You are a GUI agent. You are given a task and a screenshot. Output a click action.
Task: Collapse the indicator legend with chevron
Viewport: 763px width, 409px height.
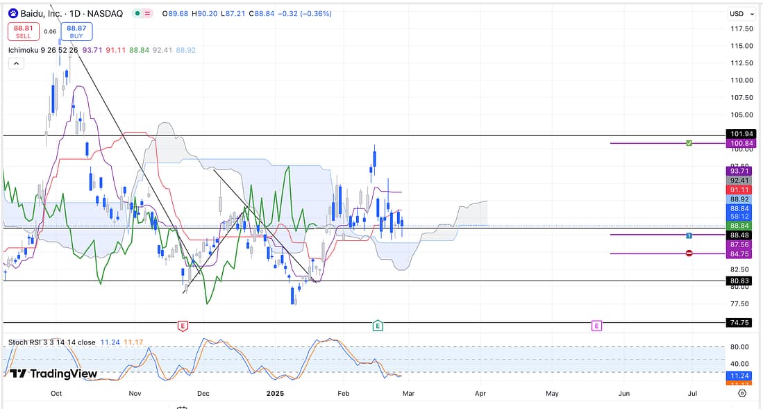tap(16, 63)
